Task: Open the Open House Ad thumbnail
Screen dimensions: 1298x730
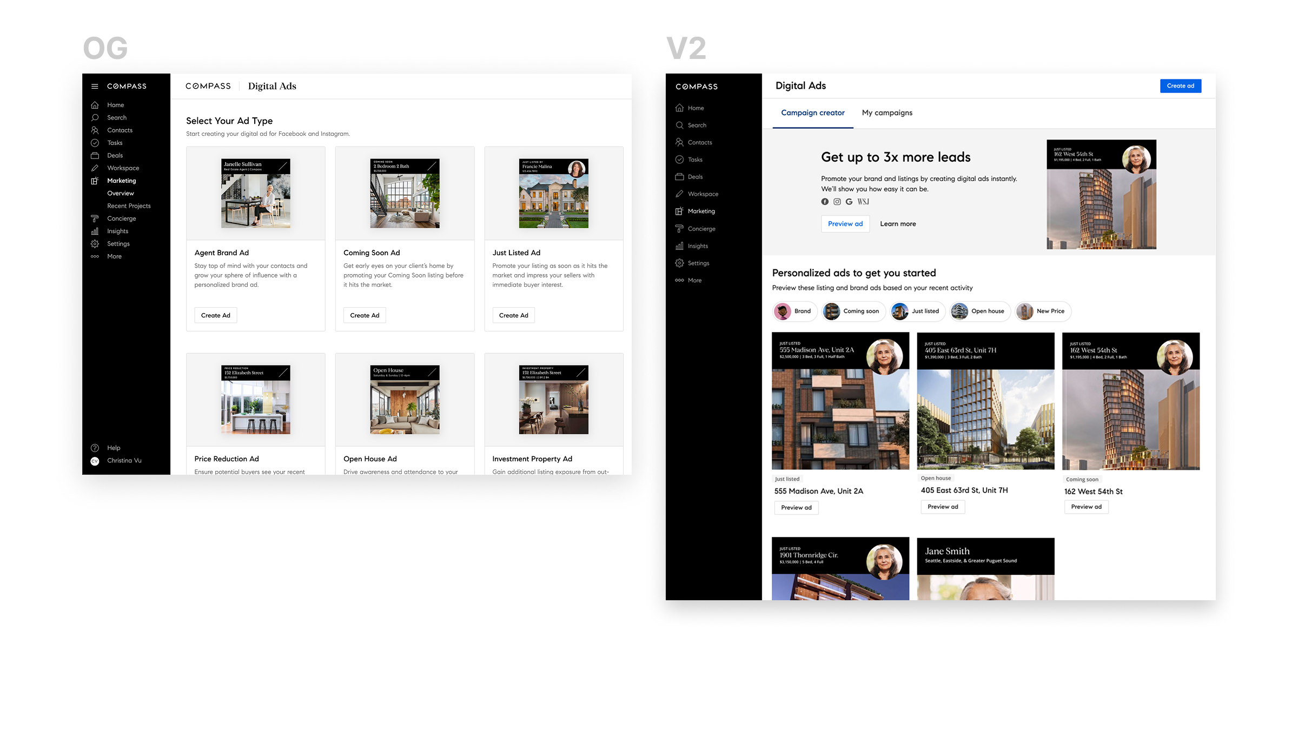Action: [x=405, y=400]
